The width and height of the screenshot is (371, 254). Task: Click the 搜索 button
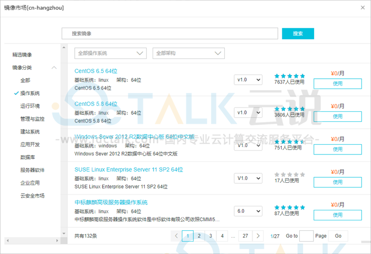point(298,34)
